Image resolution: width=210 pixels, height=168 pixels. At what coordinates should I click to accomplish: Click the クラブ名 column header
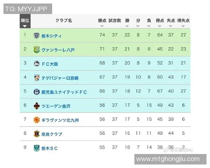[x=63, y=21]
